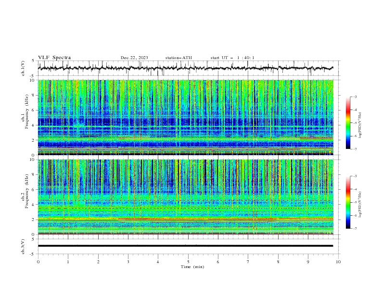This screenshot has width=381, height=294.
Task: Click the ch.3 flat black waveform trace
Action: click(x=185, y=246)
